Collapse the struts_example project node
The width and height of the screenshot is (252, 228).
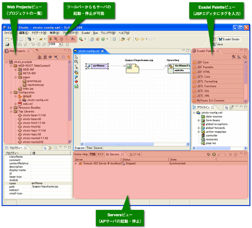click(6, 62)
